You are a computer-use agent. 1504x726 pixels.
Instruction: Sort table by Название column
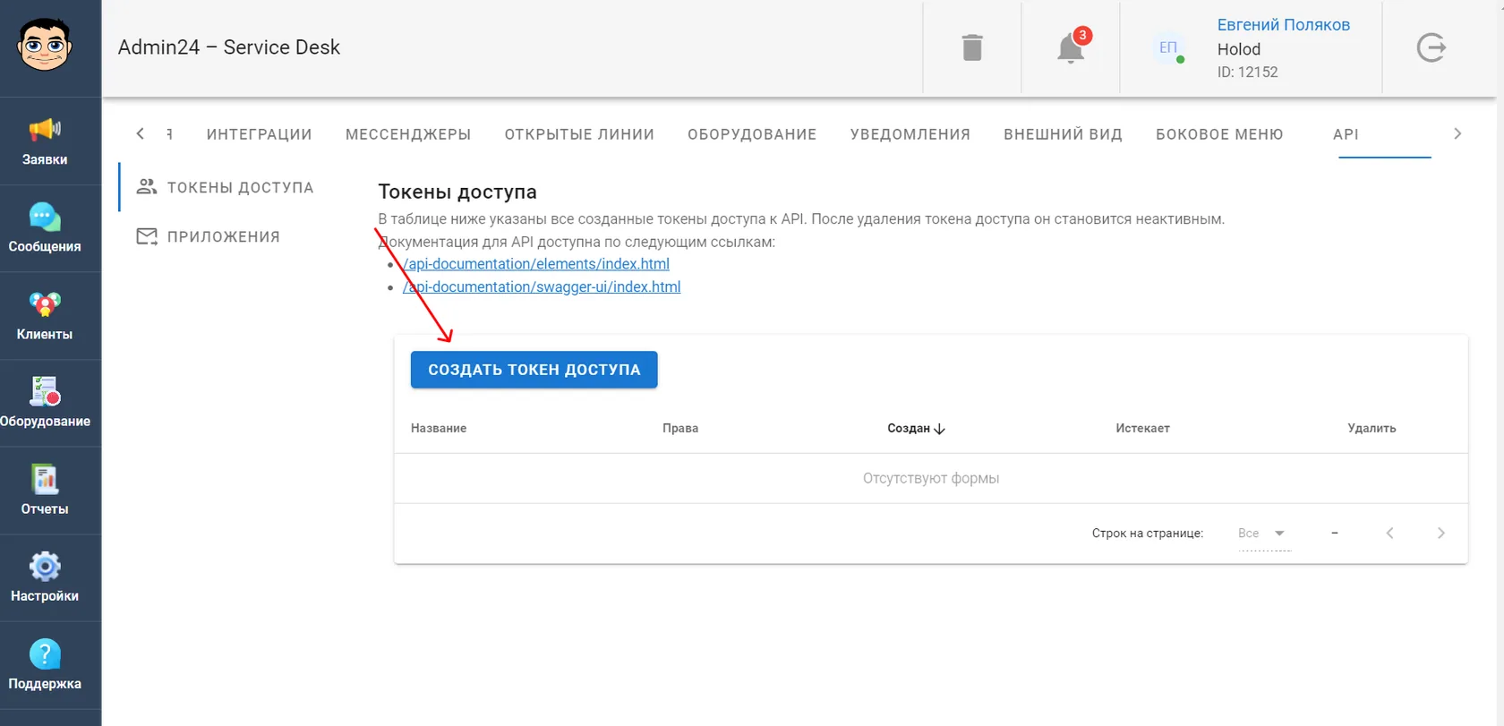coord(439,428)
